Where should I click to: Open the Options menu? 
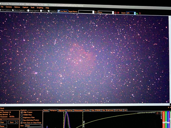pos(17,7)
